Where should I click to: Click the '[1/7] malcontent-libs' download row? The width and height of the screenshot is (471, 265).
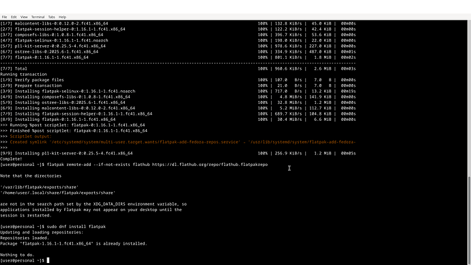[178, 23]
